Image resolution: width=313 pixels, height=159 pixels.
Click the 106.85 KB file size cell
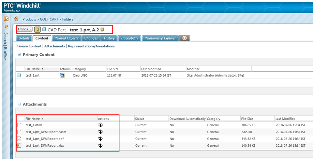click(248, 125)
